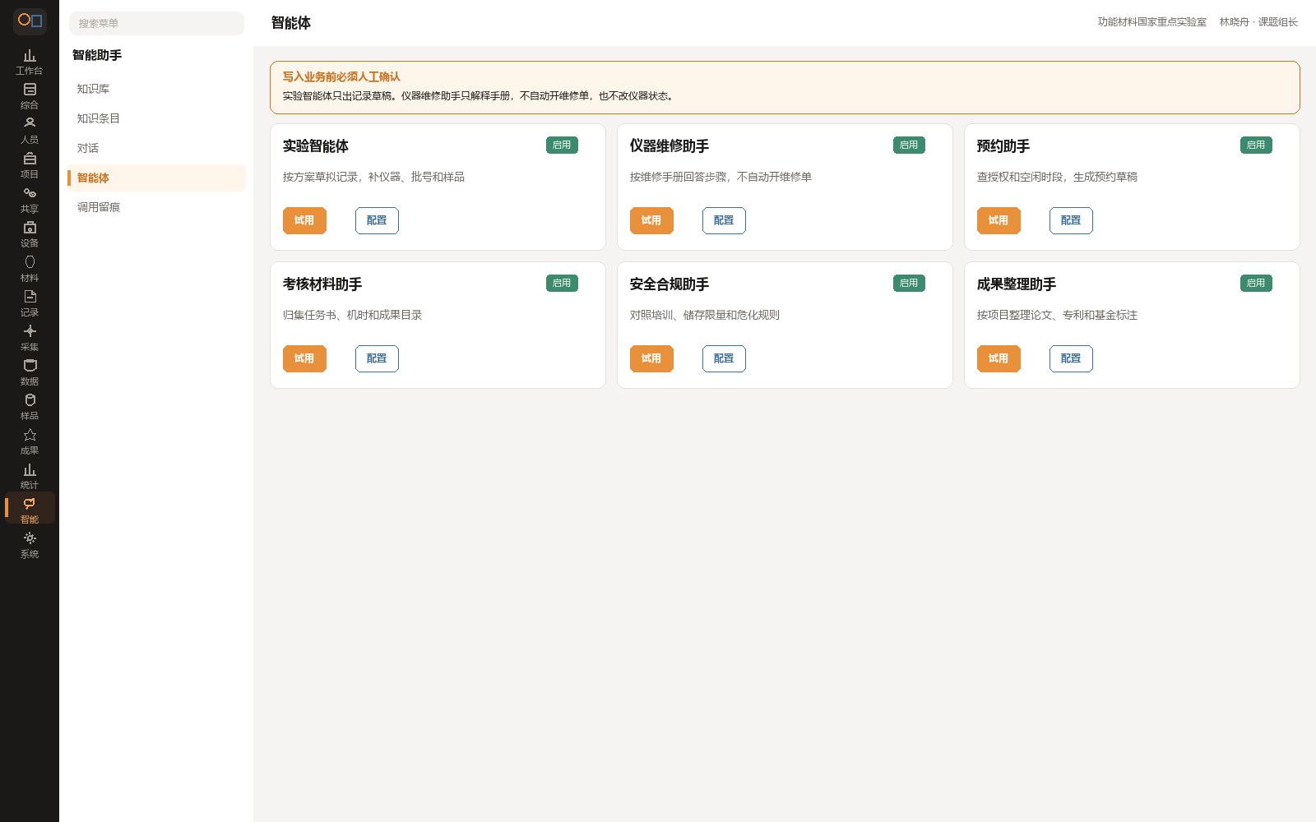Click 配置 on 仪器维修助手 card
1316x822 pixels.
(x=724, y=220)
